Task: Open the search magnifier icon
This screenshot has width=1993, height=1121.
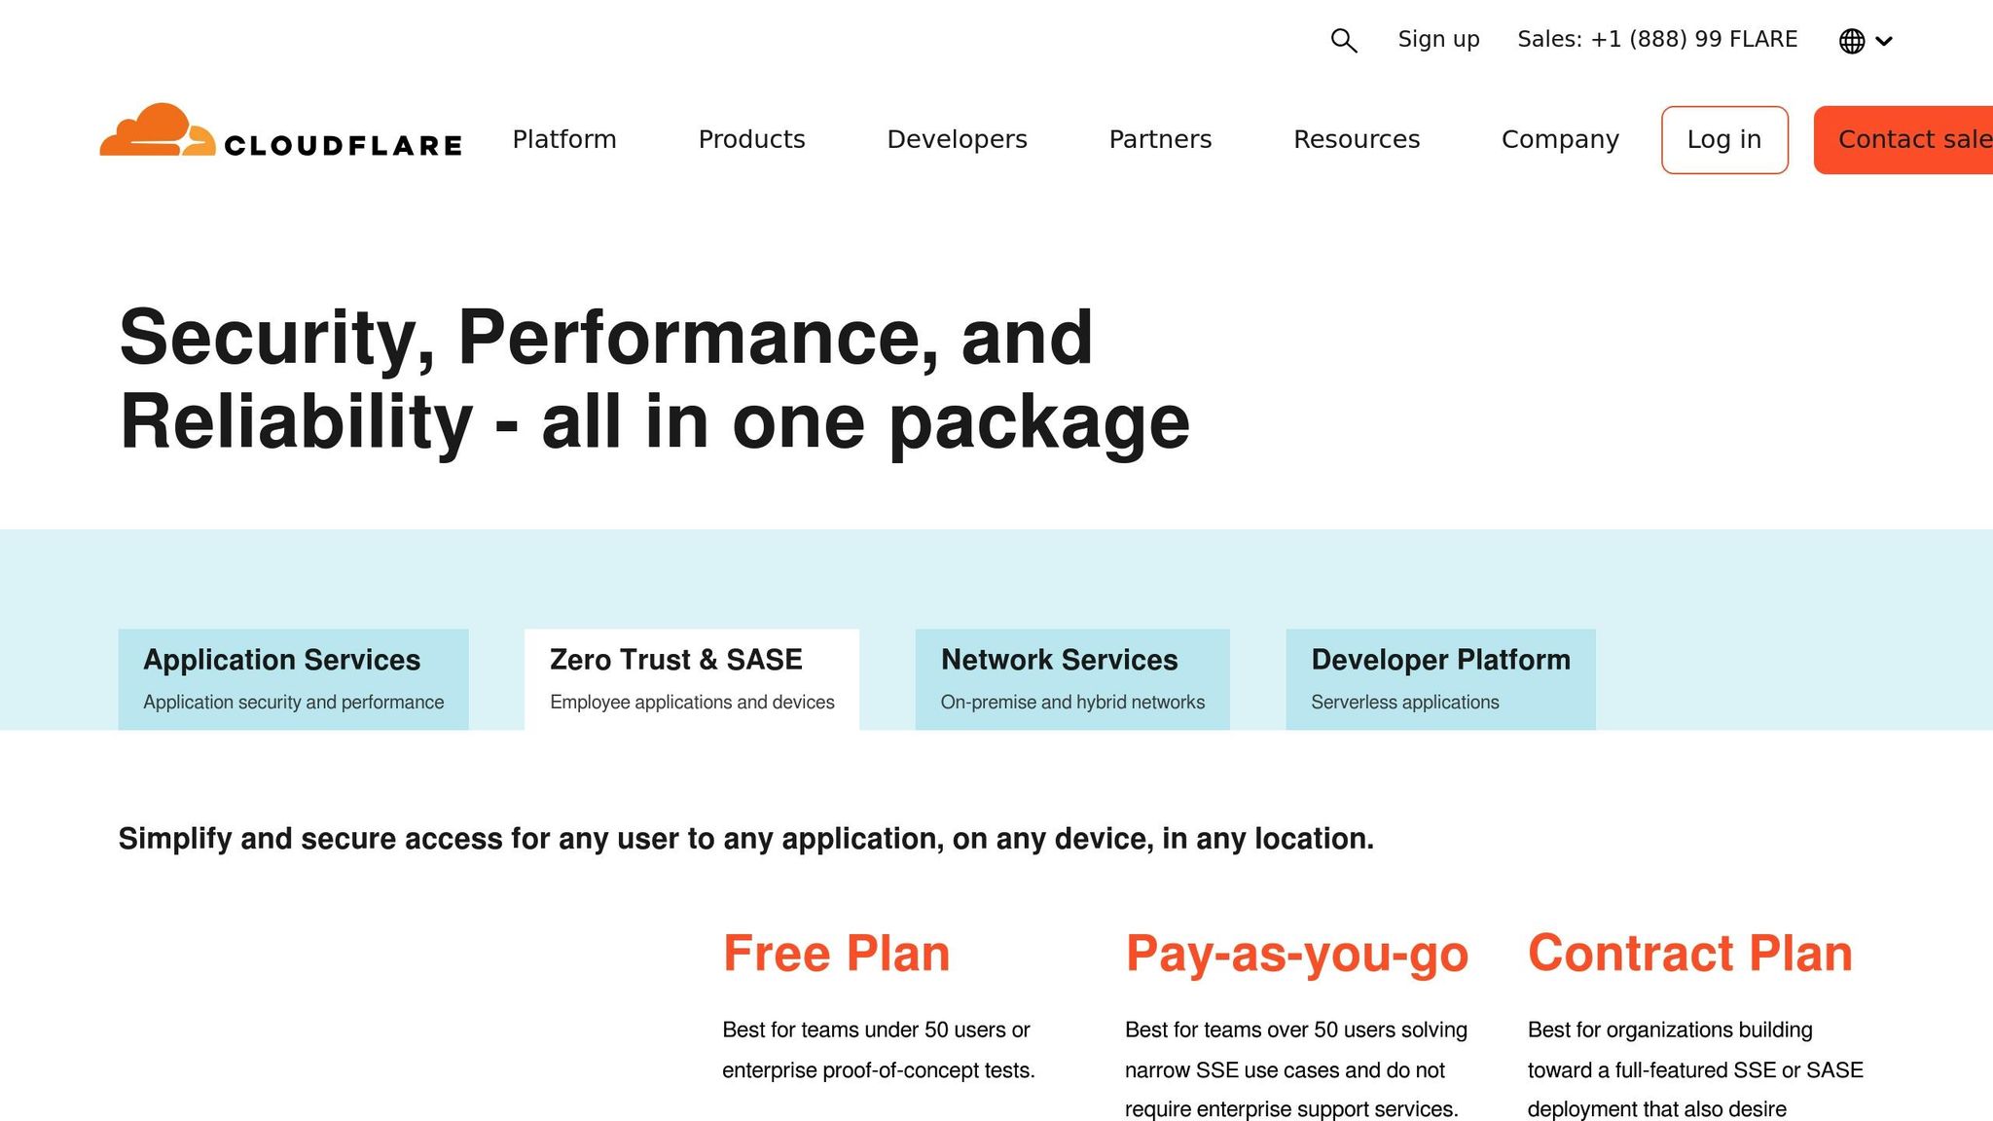Action: (1343, 40)
